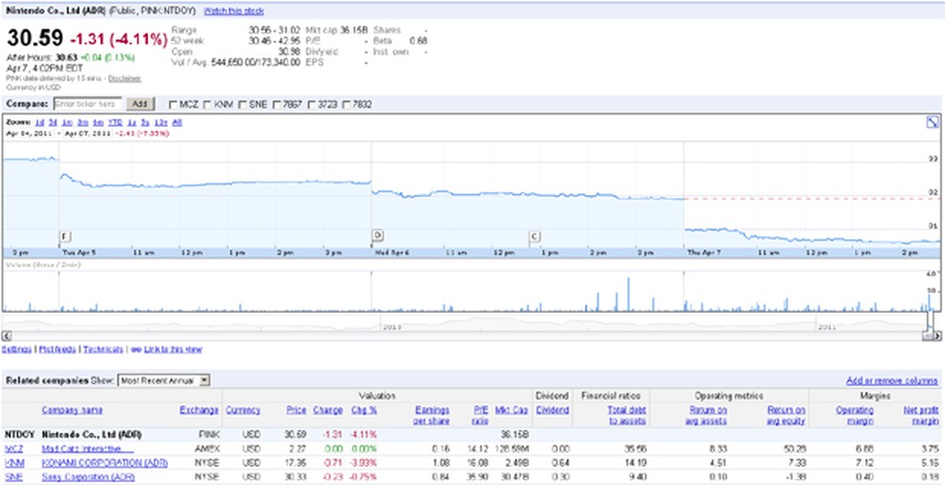Sort by Chg % column
This screenshot has width=945, height=485.
(x=363, y=410)
